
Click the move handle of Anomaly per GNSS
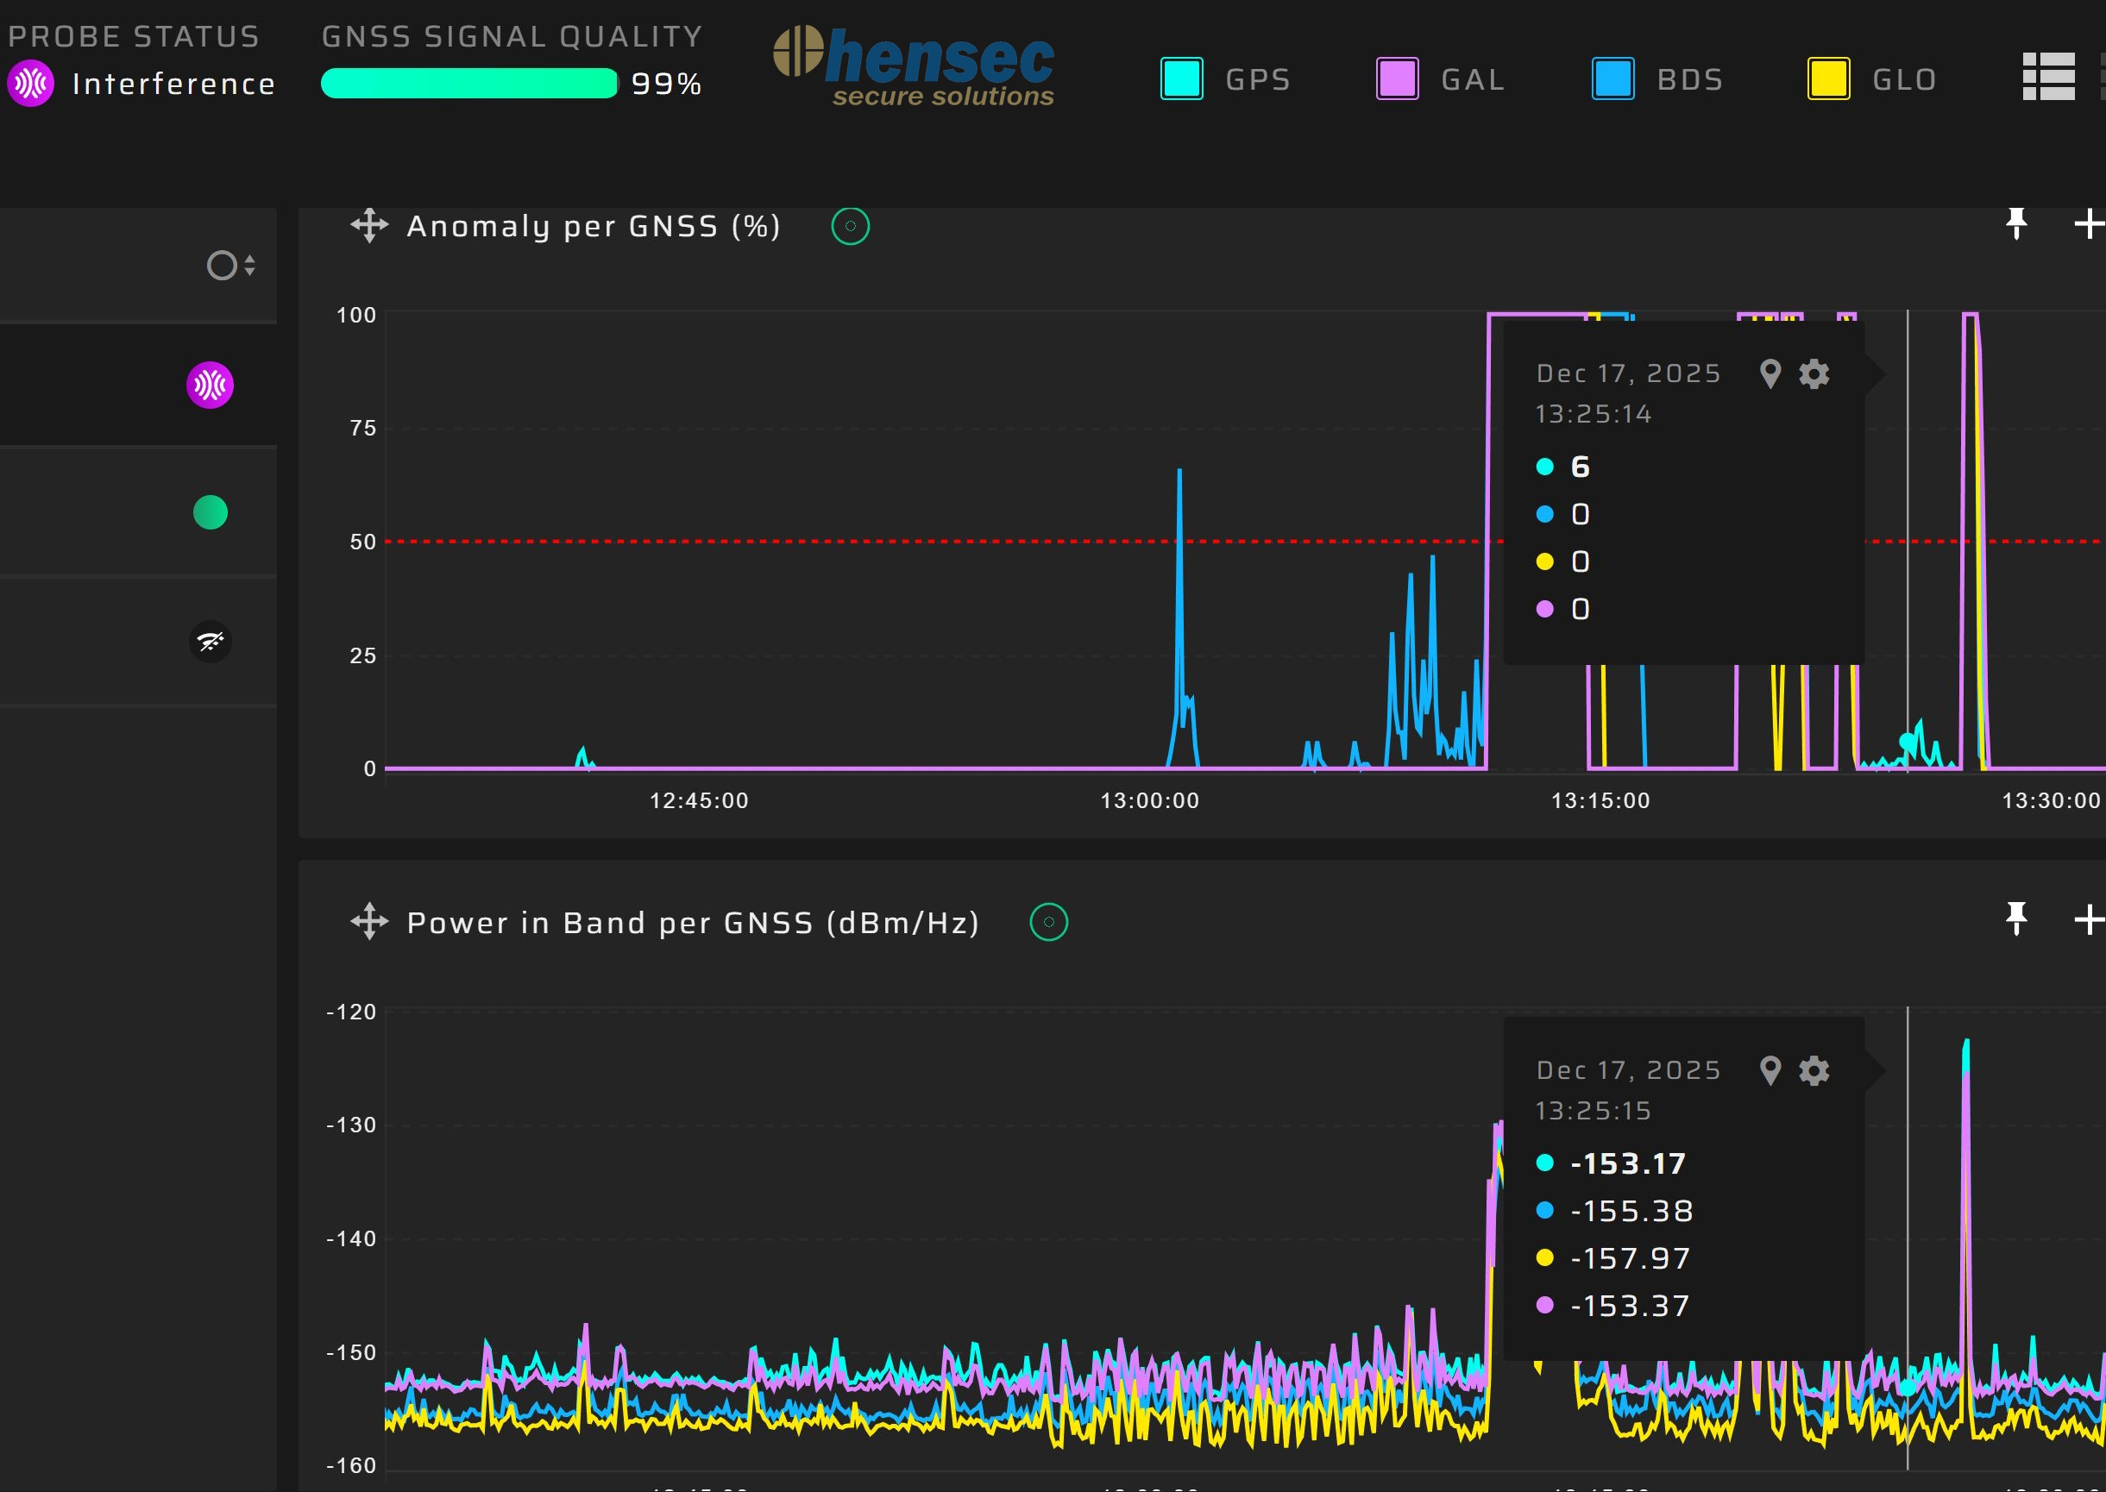pos(369,225)
